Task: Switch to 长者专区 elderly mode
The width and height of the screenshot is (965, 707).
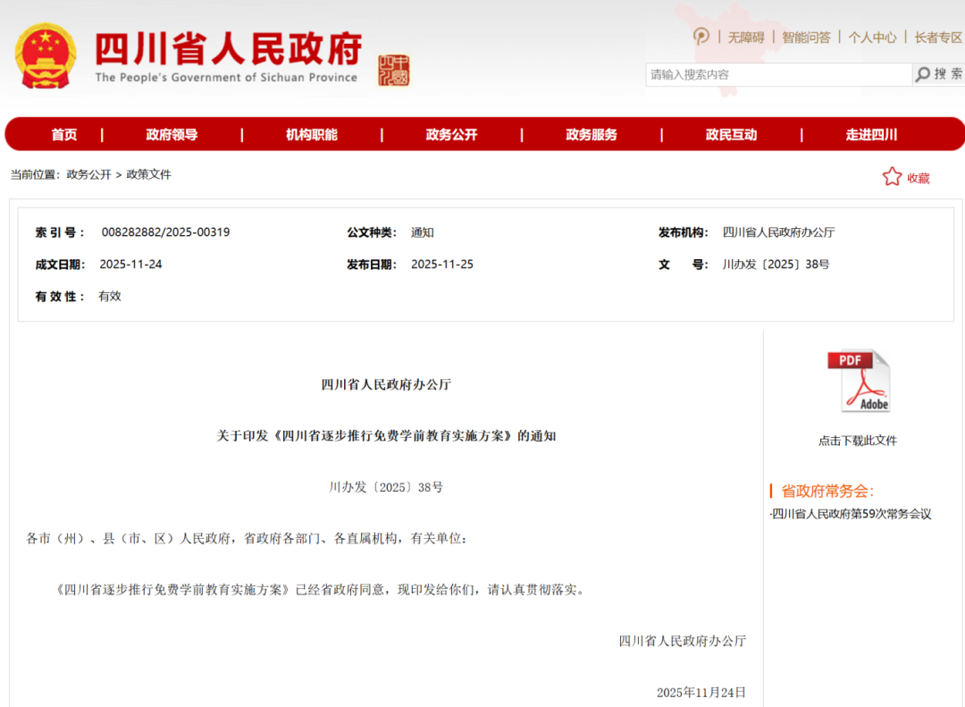Action: click(x=937, y=38)
